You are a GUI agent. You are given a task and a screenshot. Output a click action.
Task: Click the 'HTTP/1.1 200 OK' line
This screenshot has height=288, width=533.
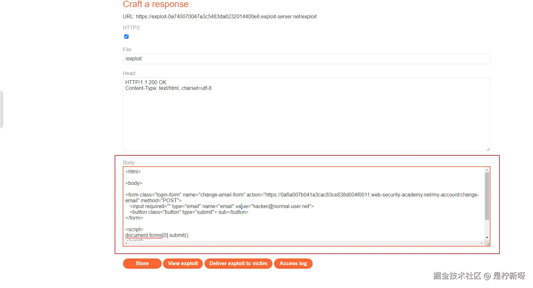(x=146, y=83)
